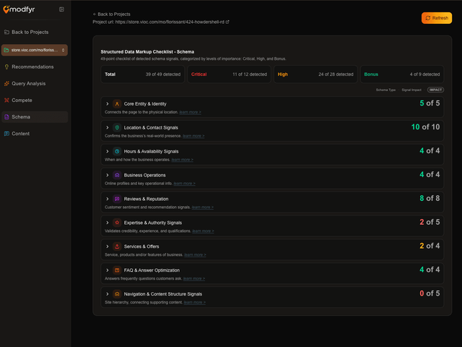The image size is (462, 347).
Task: Expand Reviews & Reputation chevron
Action: 108,199
